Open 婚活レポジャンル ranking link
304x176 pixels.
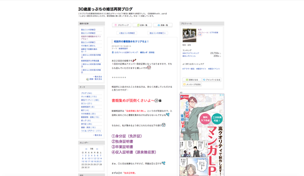point(189,56)
